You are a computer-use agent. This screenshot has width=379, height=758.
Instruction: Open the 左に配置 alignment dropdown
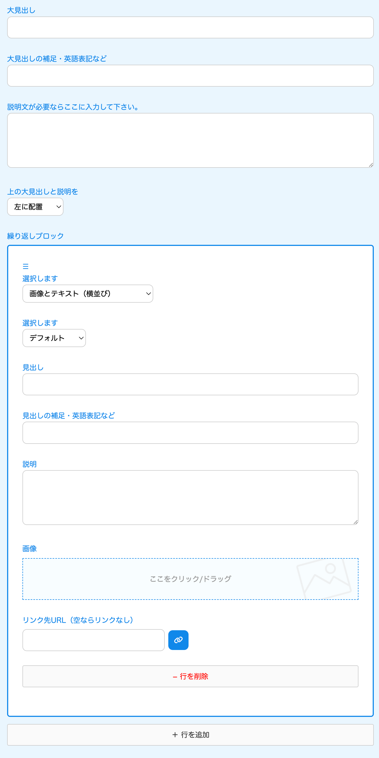(35, 207)
